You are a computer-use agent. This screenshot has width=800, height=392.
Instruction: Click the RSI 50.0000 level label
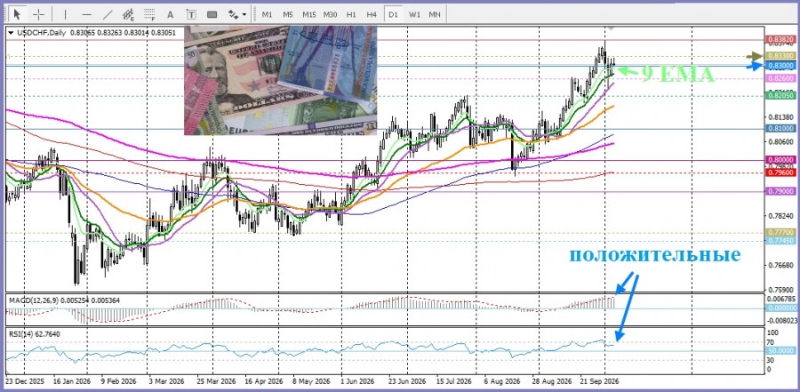[780, 350]
